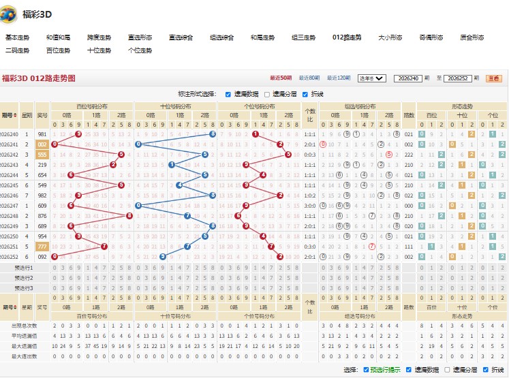Click 奖号 092 cell
Image resolution: width=509 pixels, height=378 pixels.
(42, 257)
